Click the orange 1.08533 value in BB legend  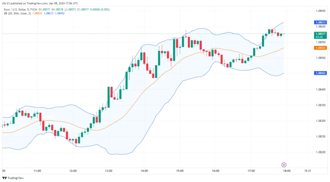[37, 13]
